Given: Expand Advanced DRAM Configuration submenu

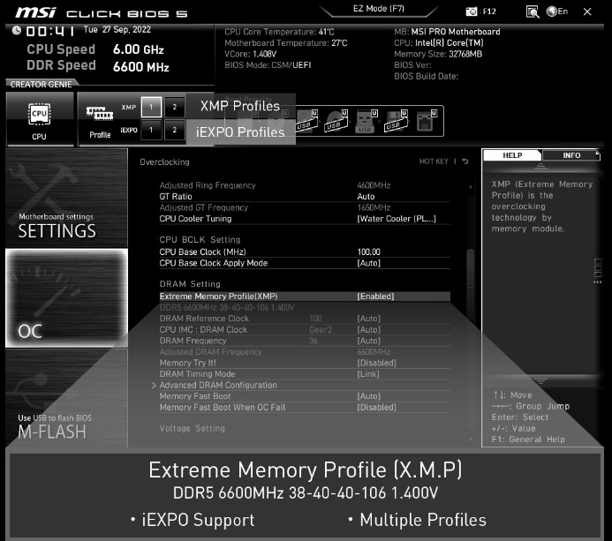Looking at the screenshot, I should tap(218, 385).
